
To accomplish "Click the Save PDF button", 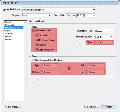I will (92, 107).
